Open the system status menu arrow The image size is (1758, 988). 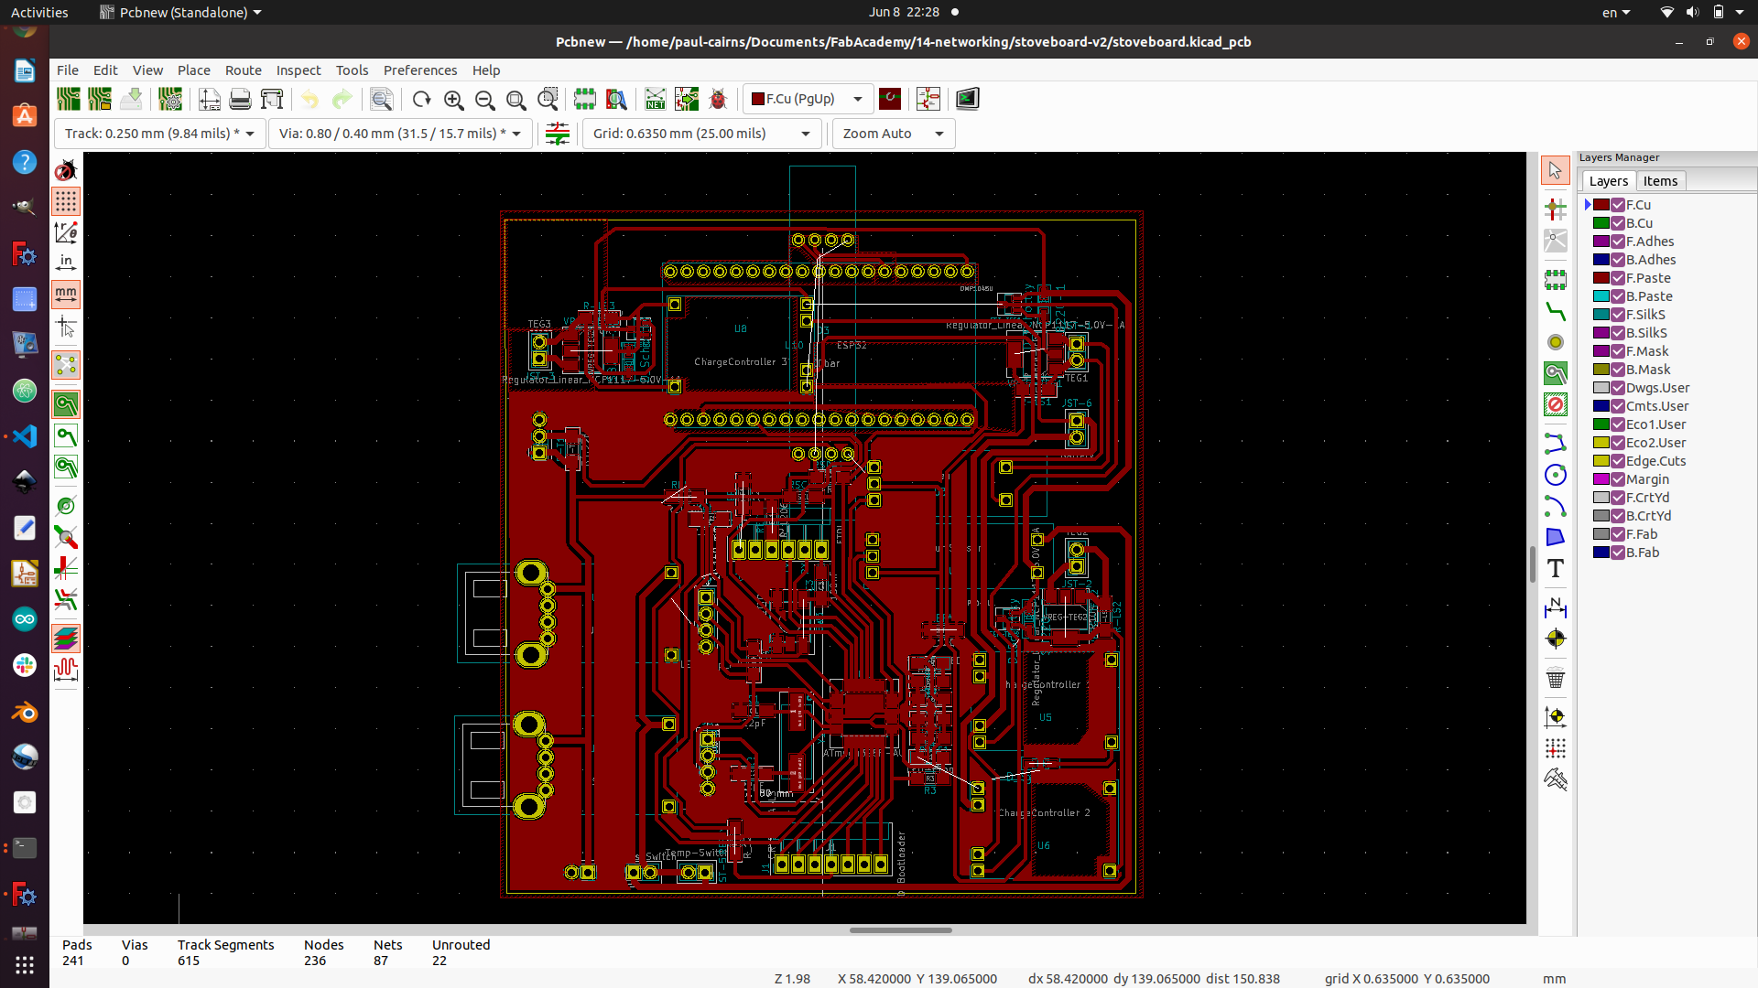(1740, 12)
